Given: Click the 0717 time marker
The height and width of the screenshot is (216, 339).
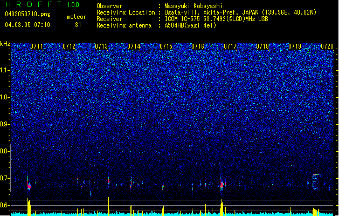Looking at the screenshot, I should (230, 46).
